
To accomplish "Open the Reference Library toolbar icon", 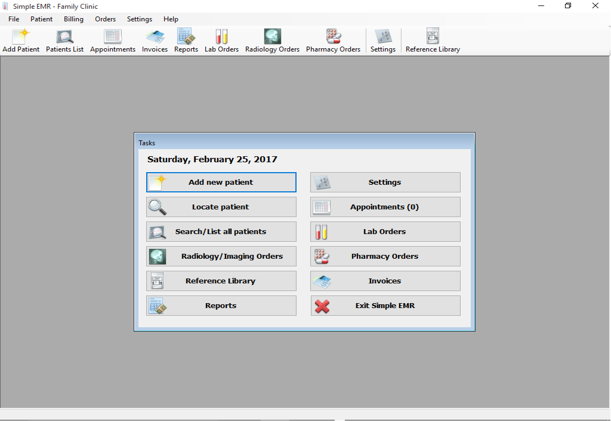I will click(433, 39).
